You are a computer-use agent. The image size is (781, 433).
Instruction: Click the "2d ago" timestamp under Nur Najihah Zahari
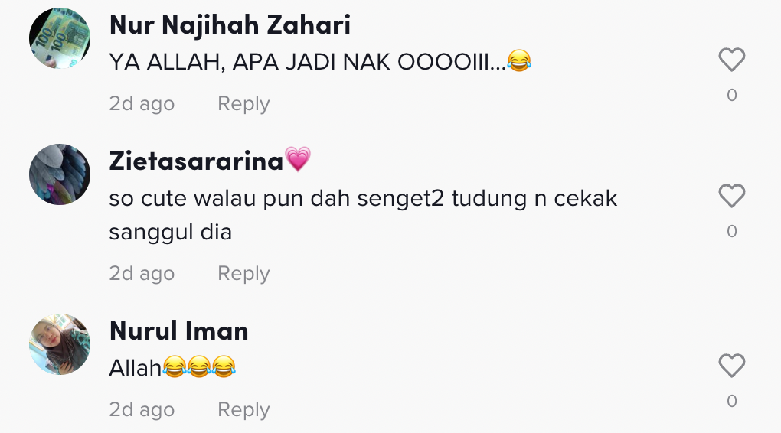coord(142,103)
